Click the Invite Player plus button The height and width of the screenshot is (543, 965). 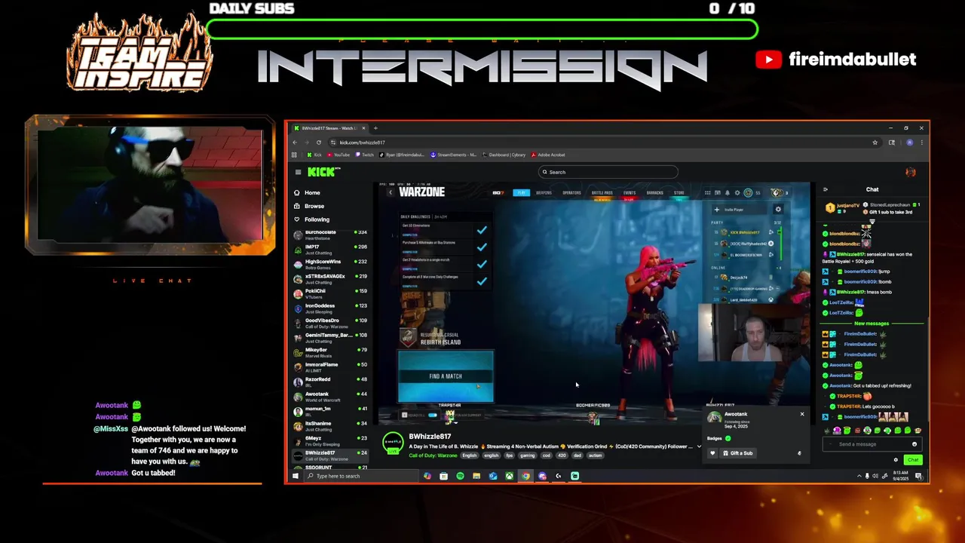[717, 210]
